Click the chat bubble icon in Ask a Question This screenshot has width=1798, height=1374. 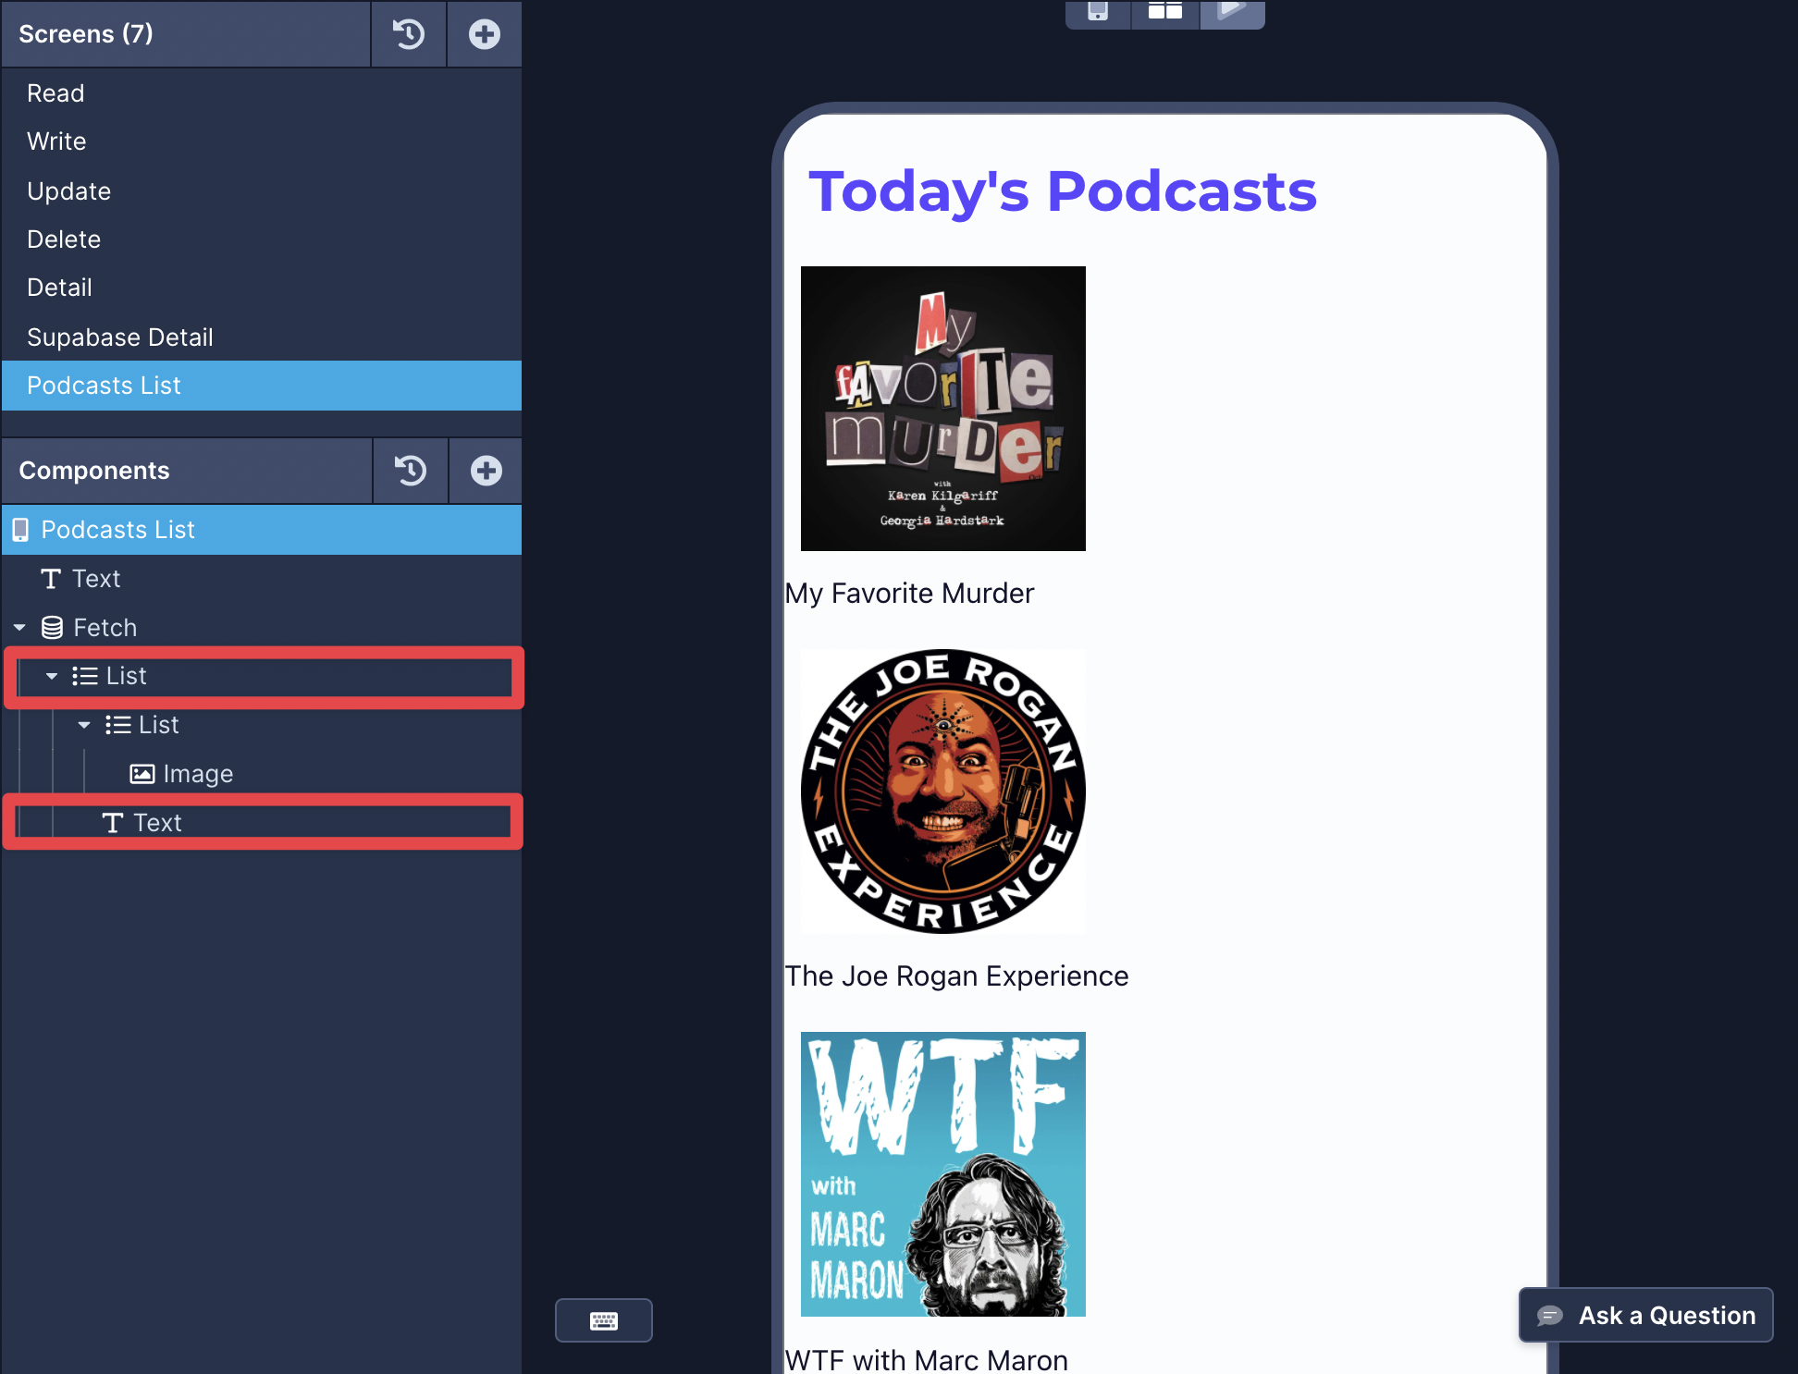[x=1550, y=1315]
